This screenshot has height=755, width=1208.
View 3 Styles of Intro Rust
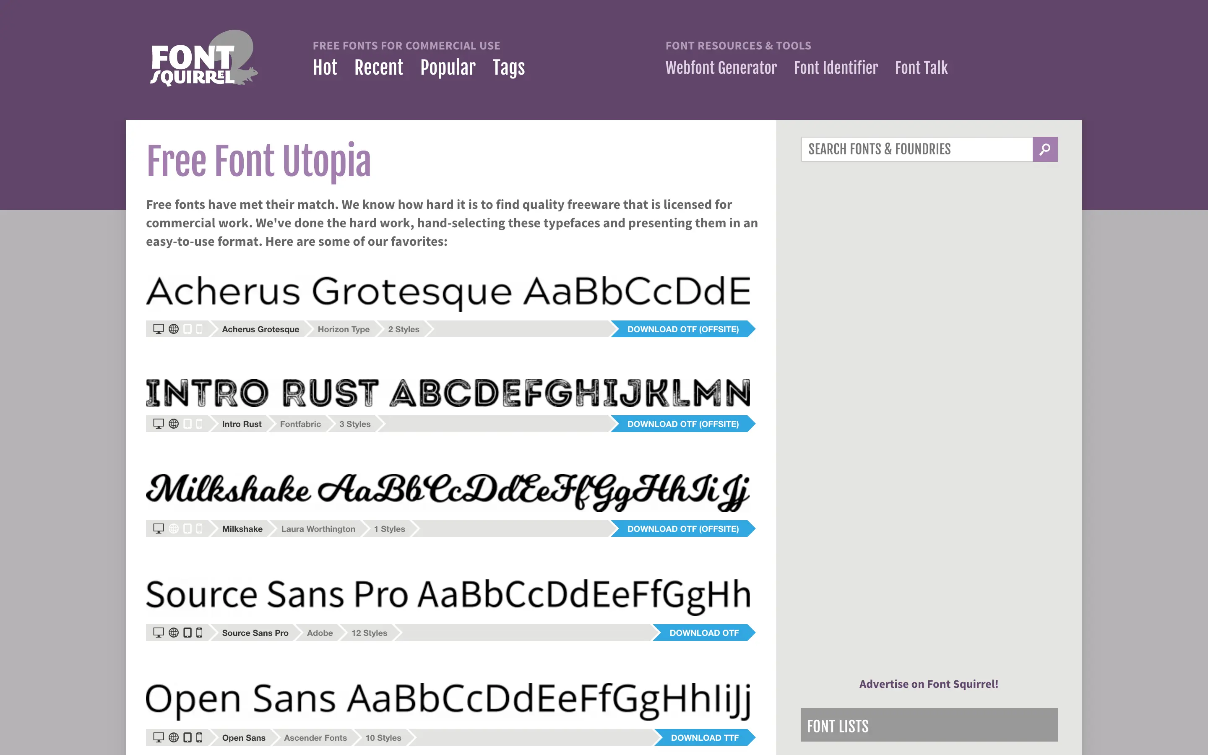click(x=355, y=424)
